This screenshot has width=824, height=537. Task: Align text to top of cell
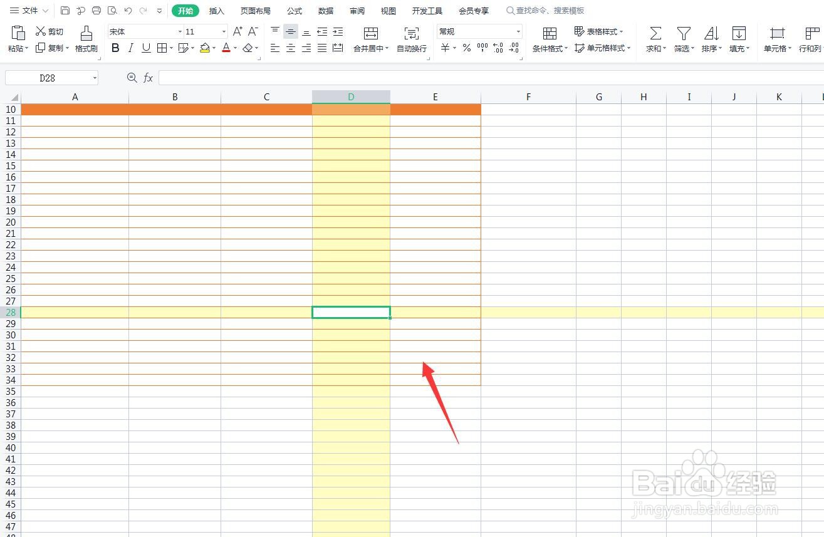pyautogui.click(x=275, y=31)
